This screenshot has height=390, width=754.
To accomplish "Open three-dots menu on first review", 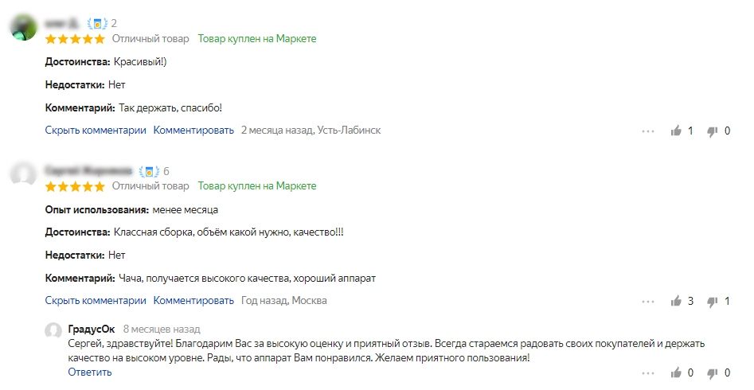I will pos(647,131).
